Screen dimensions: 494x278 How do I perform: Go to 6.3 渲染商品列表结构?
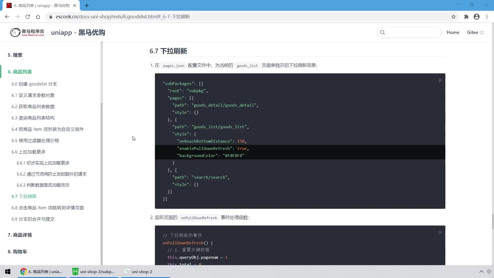(x=33, y=118)
